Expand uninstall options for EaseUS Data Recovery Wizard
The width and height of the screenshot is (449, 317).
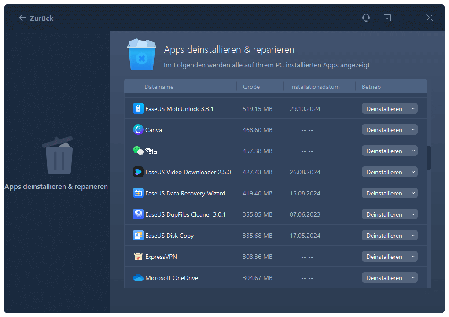pos(413,193)
